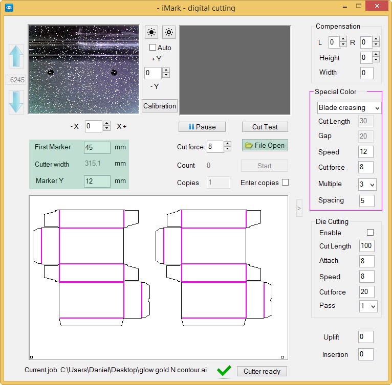392x385 pixels.
Task: Enable Die Cutting checkbox
Action: tap(370, 233)
